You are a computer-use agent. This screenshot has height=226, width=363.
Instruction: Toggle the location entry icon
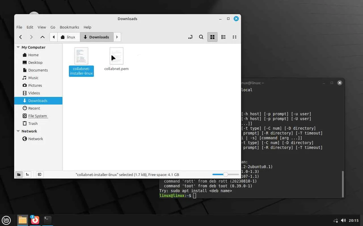190,37
